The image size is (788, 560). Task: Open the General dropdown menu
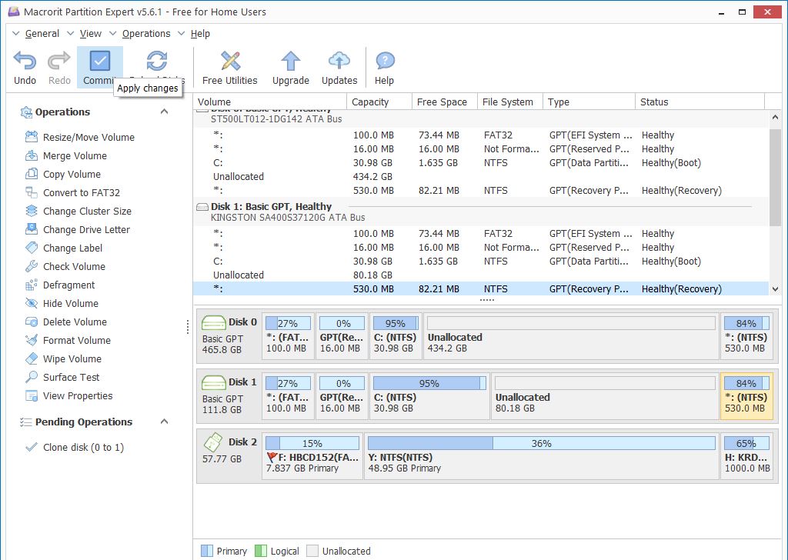[42, 33]
